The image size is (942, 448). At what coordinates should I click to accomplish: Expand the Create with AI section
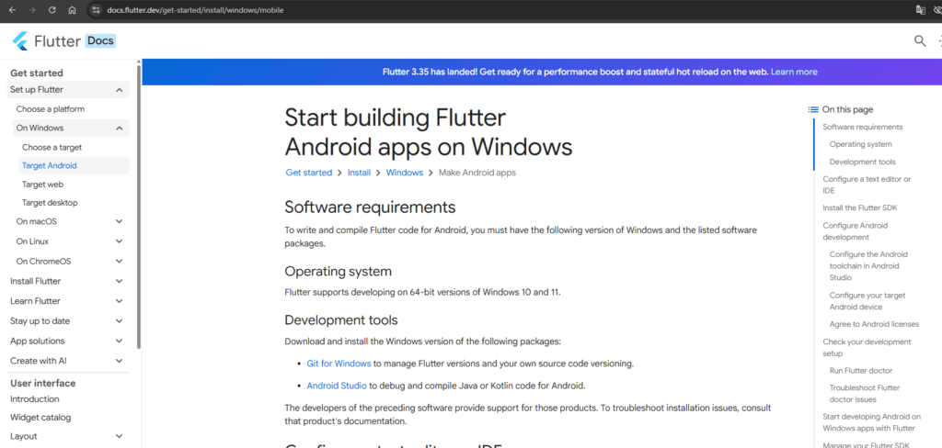(x=119, y=361)
